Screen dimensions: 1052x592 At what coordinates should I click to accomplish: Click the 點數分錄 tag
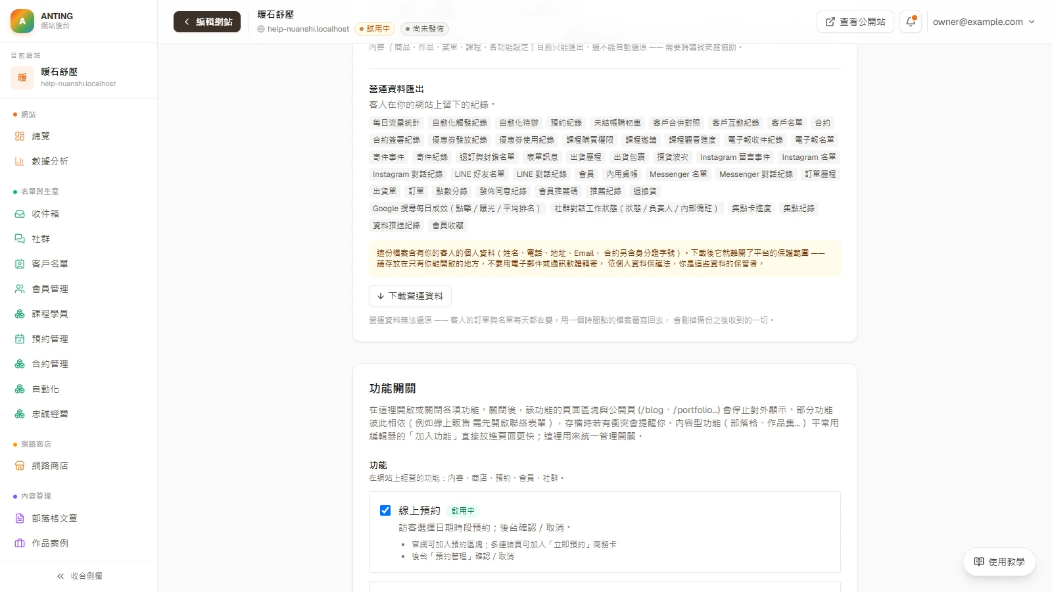[x=452, y=191]
